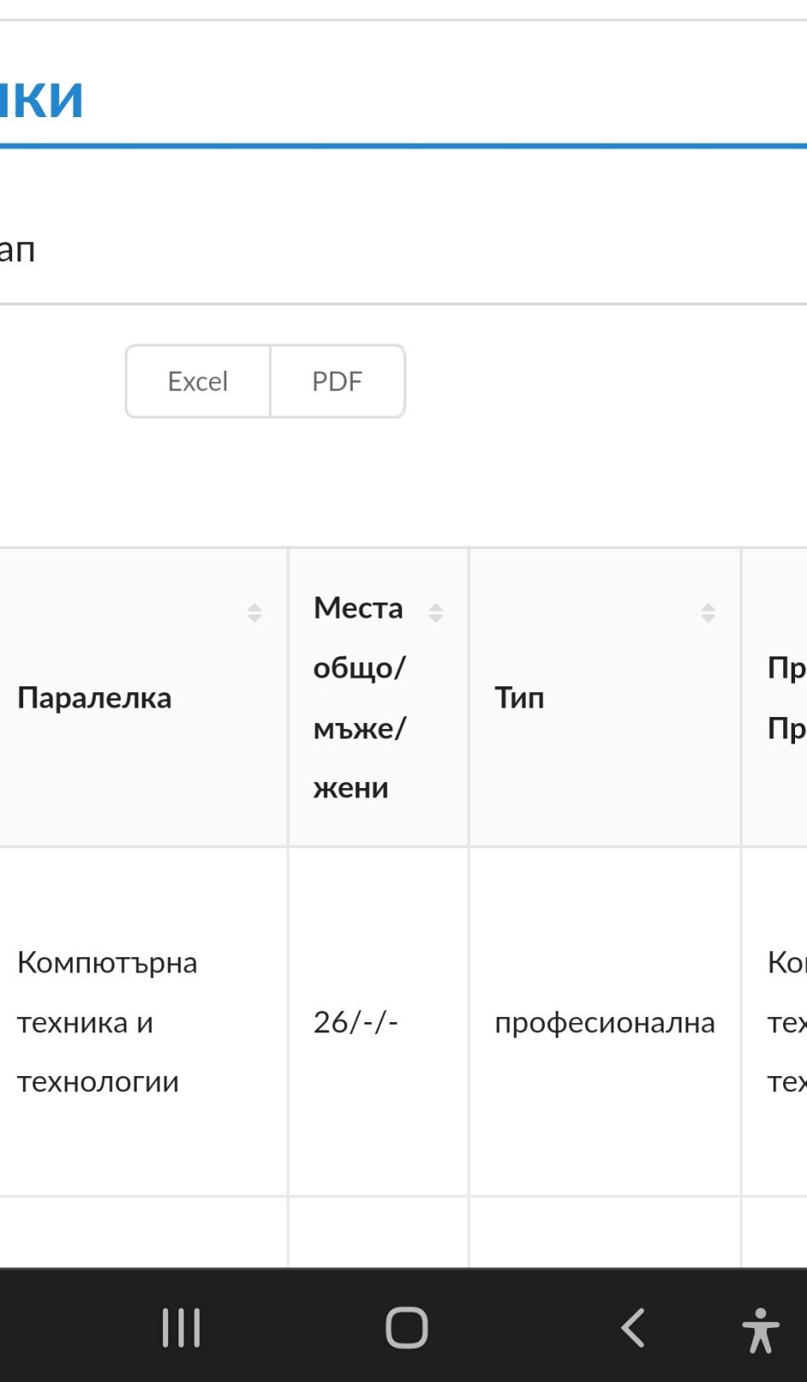The height and width of the screenshot is (1382, 807).
Task: Export the table with the Excel button
Action: tap(198, 381)
